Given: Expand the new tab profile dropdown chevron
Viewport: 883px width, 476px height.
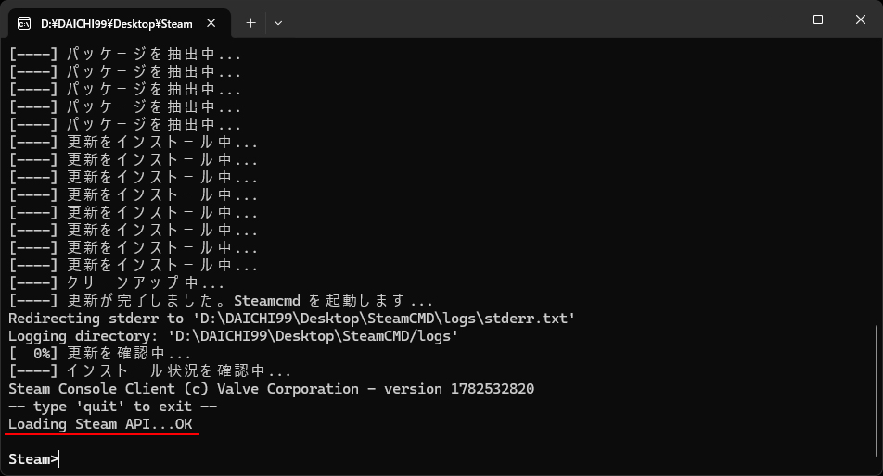Looking at the screenshot, I should (x=278, y=23).
